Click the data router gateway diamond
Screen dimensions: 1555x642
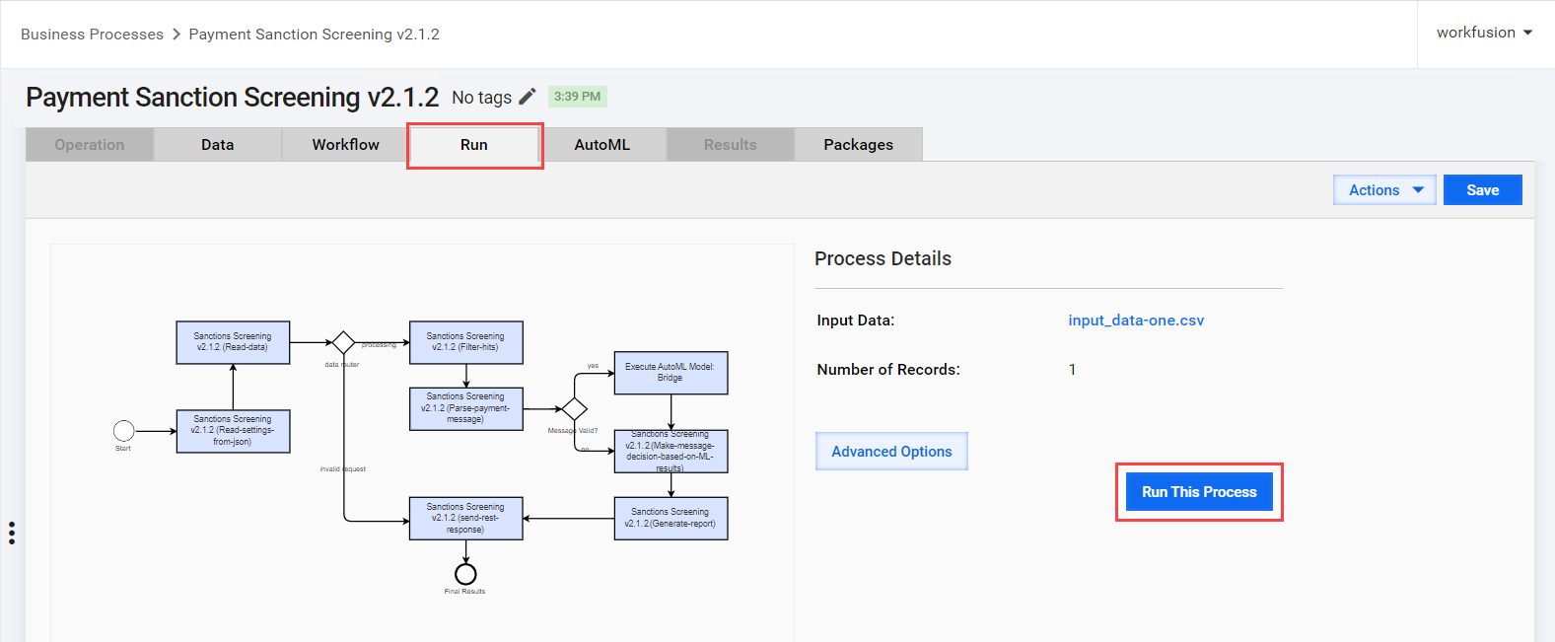coord(343,342)
